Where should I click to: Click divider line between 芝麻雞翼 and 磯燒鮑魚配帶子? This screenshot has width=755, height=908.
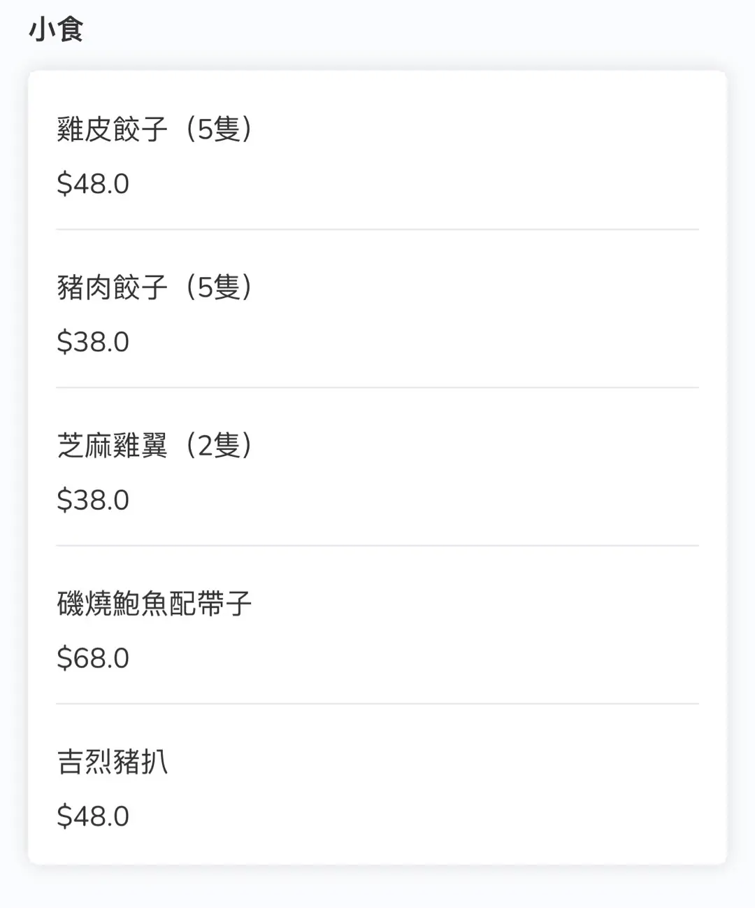click(x=377, y=545)
